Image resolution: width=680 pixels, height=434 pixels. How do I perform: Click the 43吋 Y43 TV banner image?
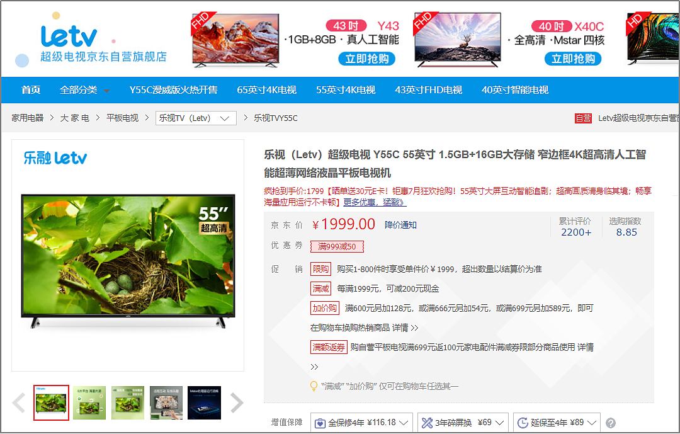235,40
